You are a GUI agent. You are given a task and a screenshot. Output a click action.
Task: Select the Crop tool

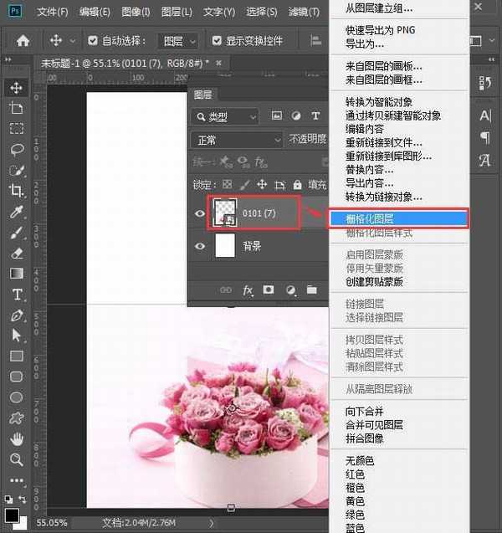[16, 191]
